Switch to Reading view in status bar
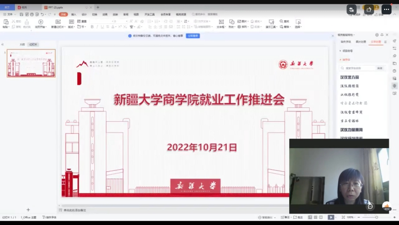The width and height of the screenshot is (399, 225). 321,217
